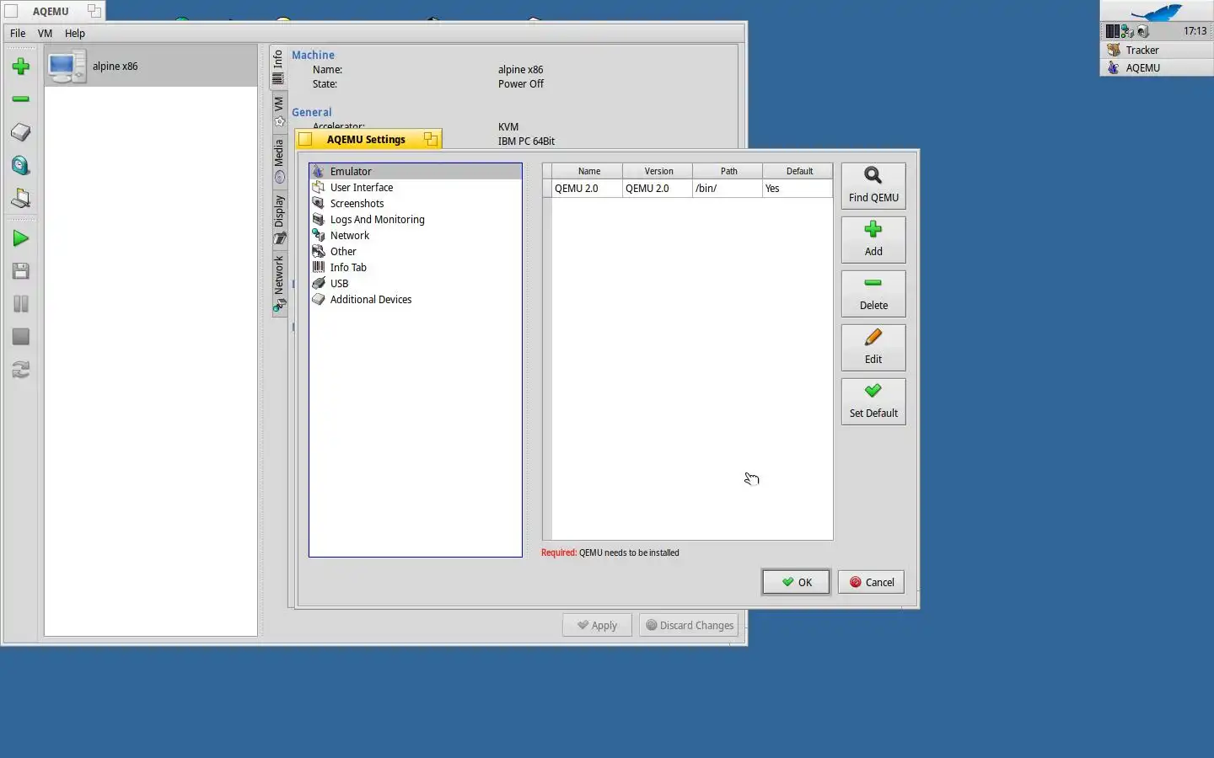Click Tracker in the Deskbar

coord(1157,50)
